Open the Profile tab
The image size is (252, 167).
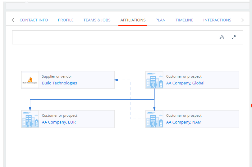pyautogui.click(x=66, y=20)
